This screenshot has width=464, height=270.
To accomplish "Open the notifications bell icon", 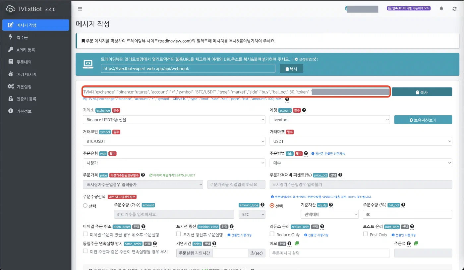I will coord(441,9).
